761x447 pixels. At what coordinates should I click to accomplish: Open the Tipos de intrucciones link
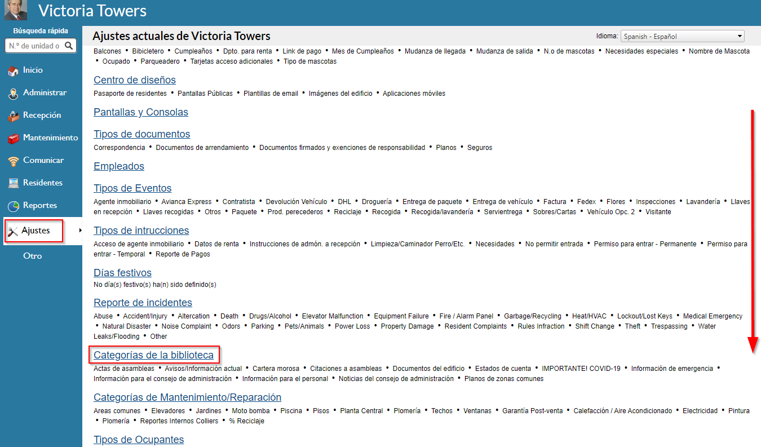click(141, 231)
